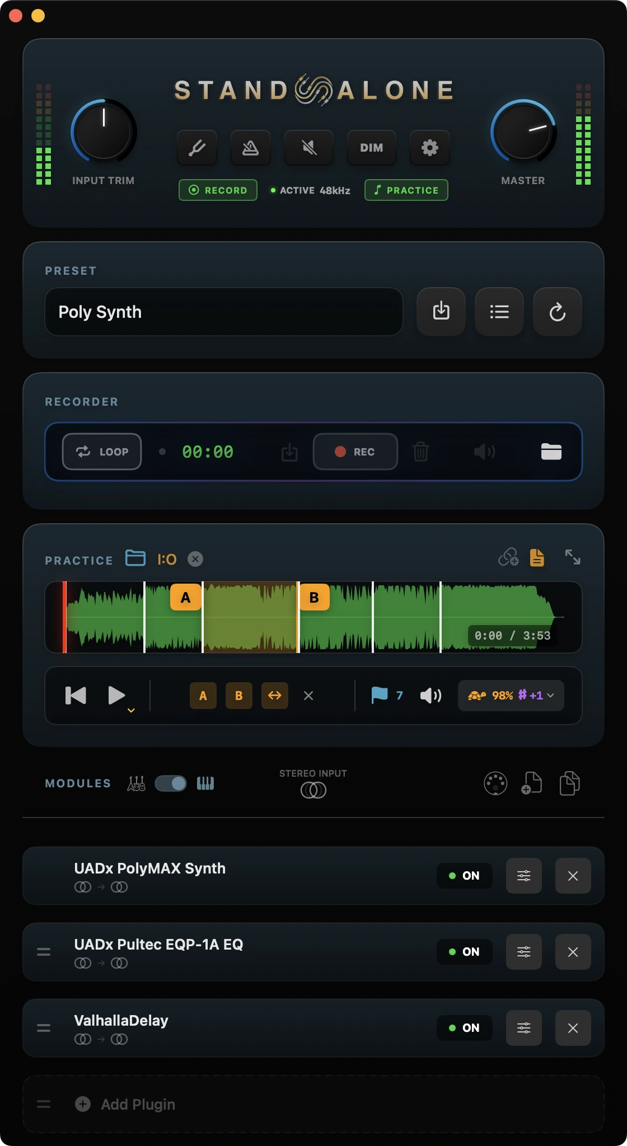627x1146 pixels.
Task: Click the Pultec EQ drag handle
Action: coord(44,952)
